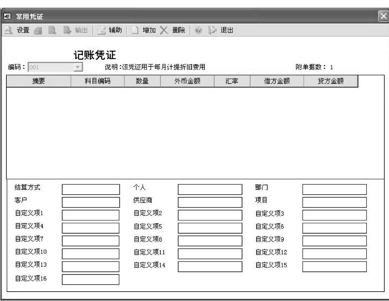Click the 删除 X icon
389x301 pixels.
(x=164, y=31)
